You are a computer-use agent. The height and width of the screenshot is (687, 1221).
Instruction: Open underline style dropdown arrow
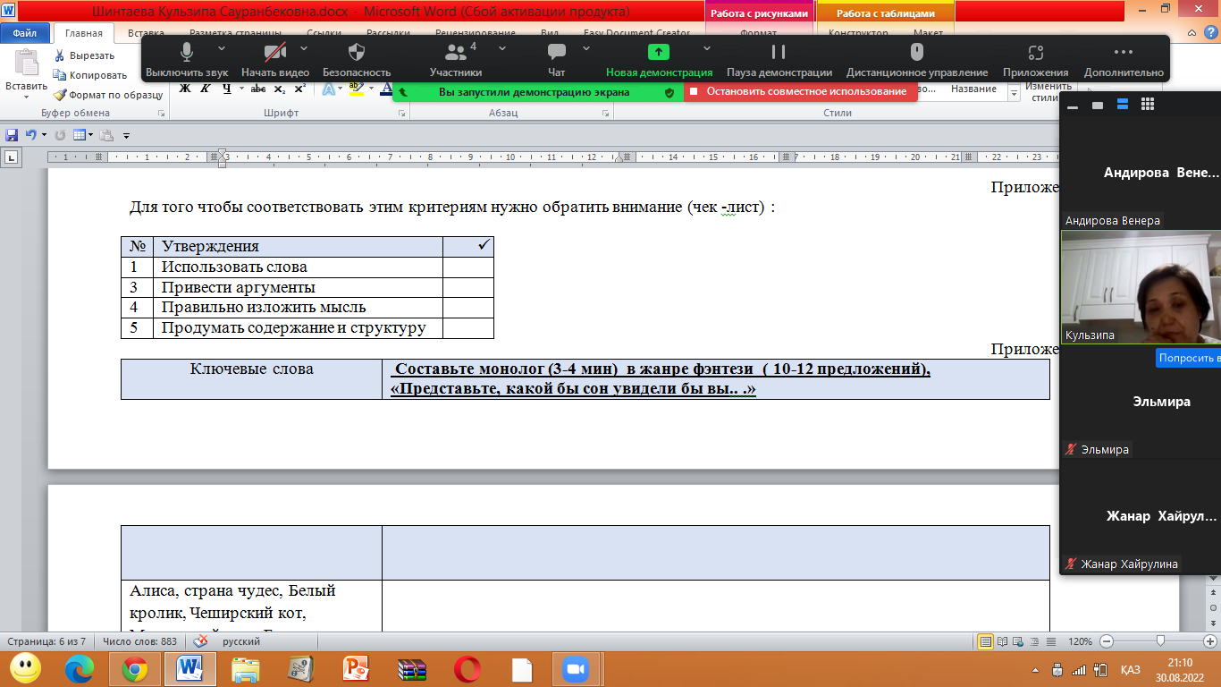(240, 89)
